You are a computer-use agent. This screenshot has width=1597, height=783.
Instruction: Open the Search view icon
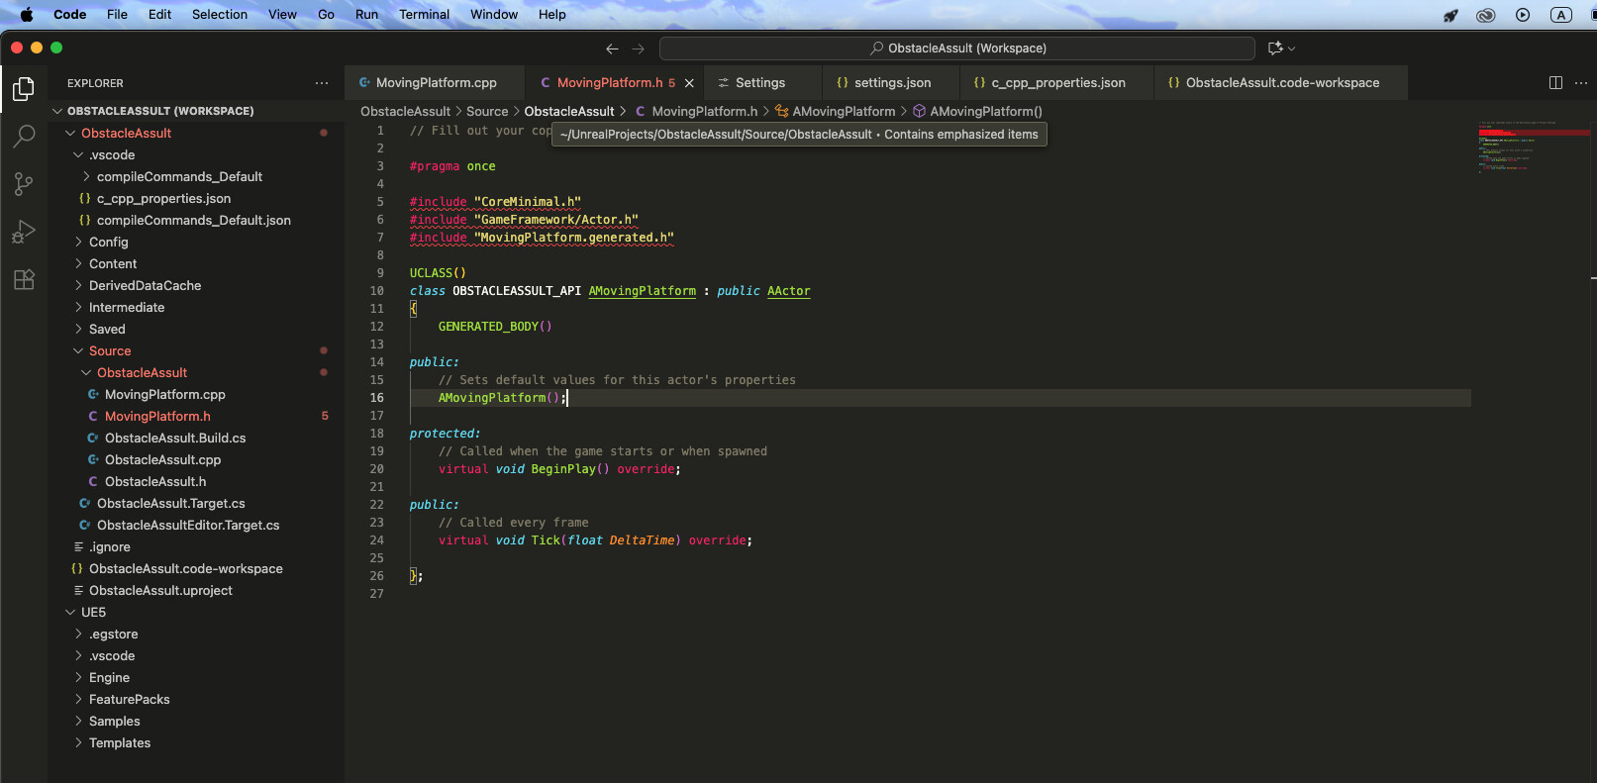tap(24, 137)
